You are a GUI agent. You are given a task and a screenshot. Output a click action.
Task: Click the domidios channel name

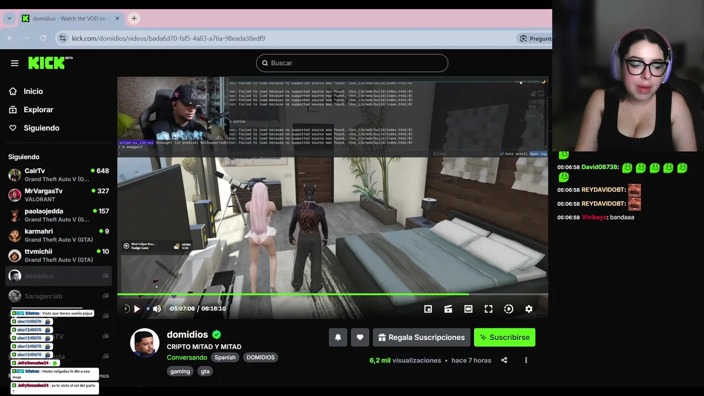(x=188, y=334)
